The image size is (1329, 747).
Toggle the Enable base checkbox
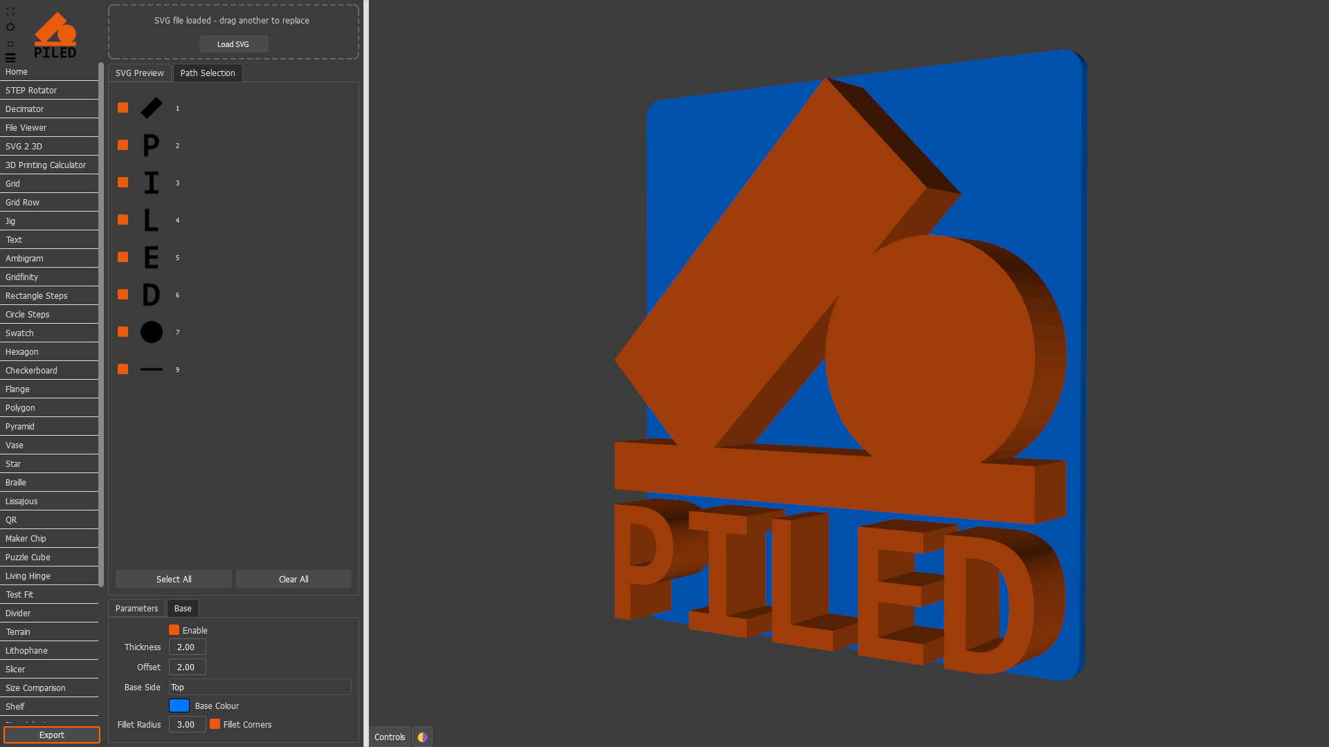pyautogui.click(x=174, y=630)
